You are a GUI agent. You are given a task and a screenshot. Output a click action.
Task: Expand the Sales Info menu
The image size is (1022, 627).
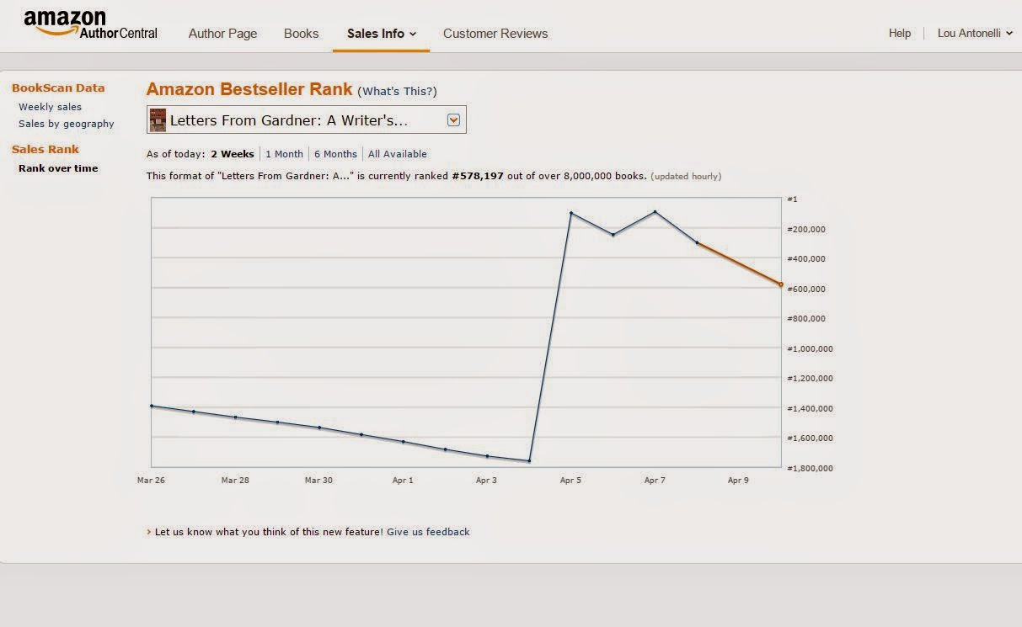(382, 34)
